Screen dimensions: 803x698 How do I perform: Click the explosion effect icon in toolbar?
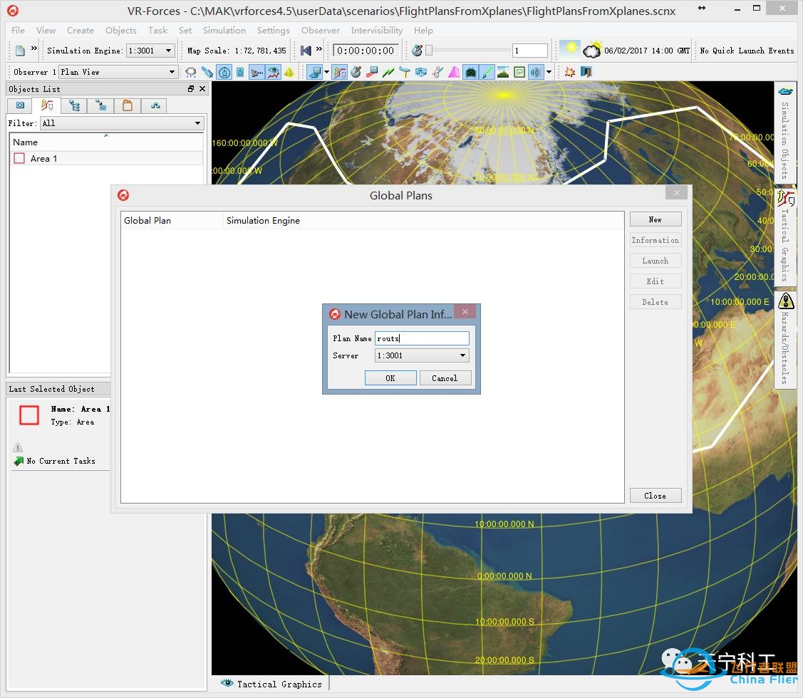(569, 72)
